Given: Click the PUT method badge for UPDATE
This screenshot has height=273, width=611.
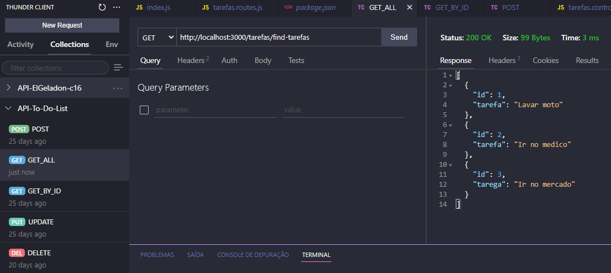Looking at the screenshot, I should point(18,222).
